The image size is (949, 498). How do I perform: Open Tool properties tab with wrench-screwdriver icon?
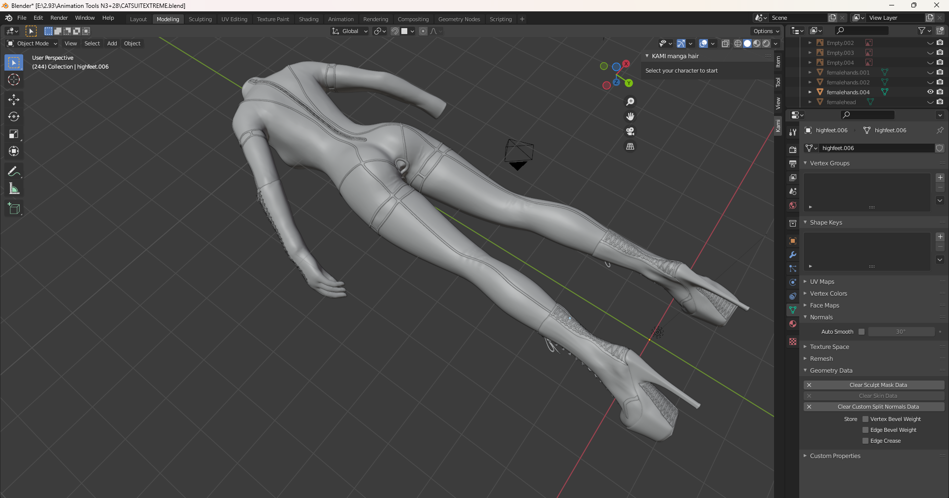coord(793,132)
